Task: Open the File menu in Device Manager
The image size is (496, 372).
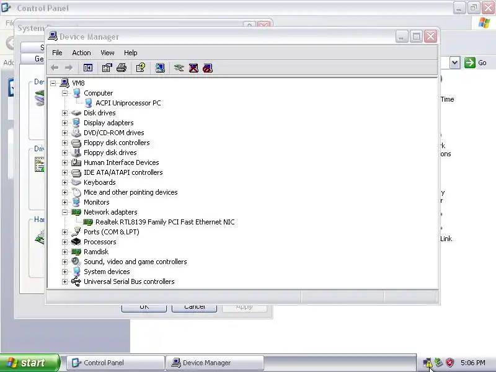Action: (57, 53)
